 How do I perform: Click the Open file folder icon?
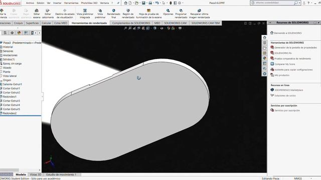point(136,3)
